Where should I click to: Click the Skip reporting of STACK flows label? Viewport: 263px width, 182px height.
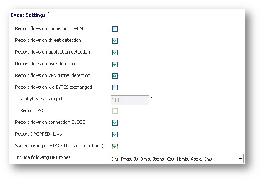coord(59,146)
